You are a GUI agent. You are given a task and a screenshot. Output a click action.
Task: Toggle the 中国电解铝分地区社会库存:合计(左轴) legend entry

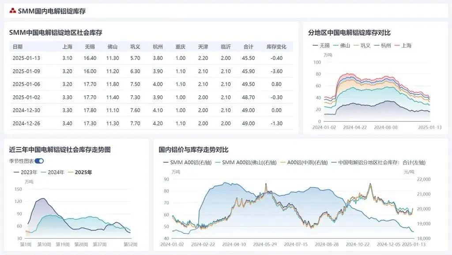point(378,162)
